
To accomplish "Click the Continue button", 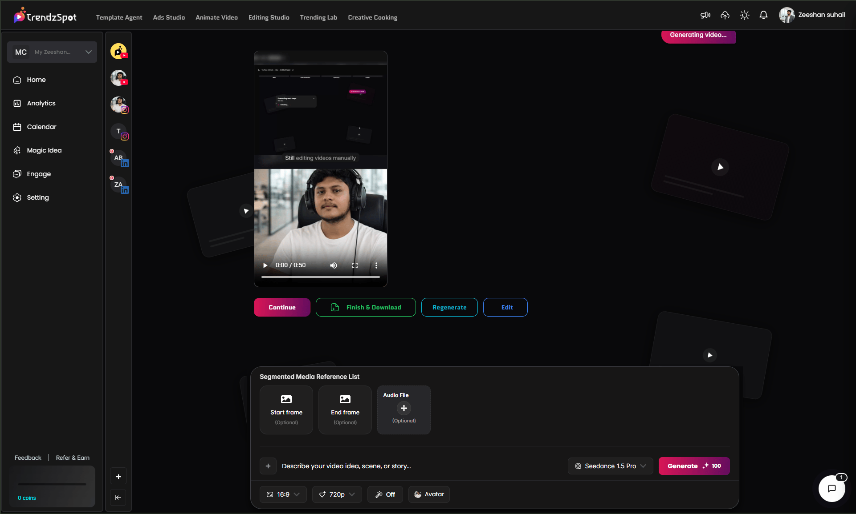I will coord(282,307).
